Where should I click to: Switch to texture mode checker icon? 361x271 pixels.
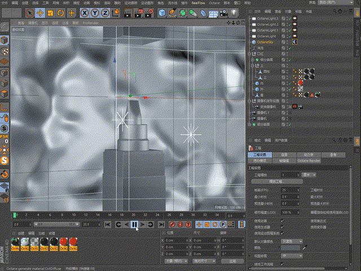[5, 51]
